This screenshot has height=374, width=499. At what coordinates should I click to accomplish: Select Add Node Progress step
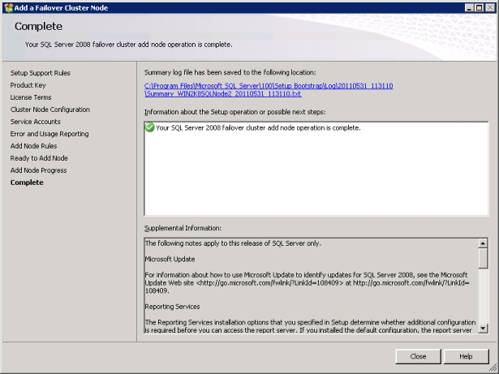click(38, 170)
